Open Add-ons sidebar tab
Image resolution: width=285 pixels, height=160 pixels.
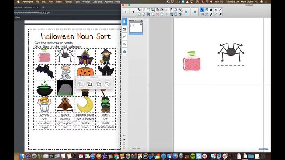tap(124, 52)
